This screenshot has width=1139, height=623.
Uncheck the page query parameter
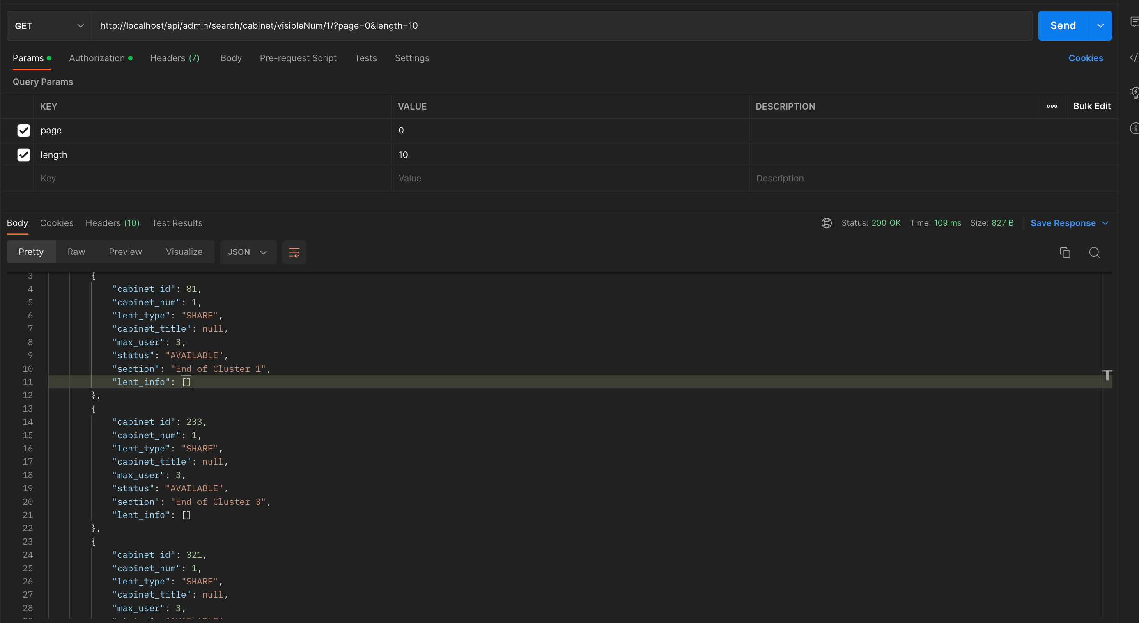tap(23, 131)
